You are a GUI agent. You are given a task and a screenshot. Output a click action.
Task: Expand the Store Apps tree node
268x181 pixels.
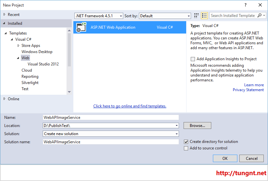click(18, 46)
